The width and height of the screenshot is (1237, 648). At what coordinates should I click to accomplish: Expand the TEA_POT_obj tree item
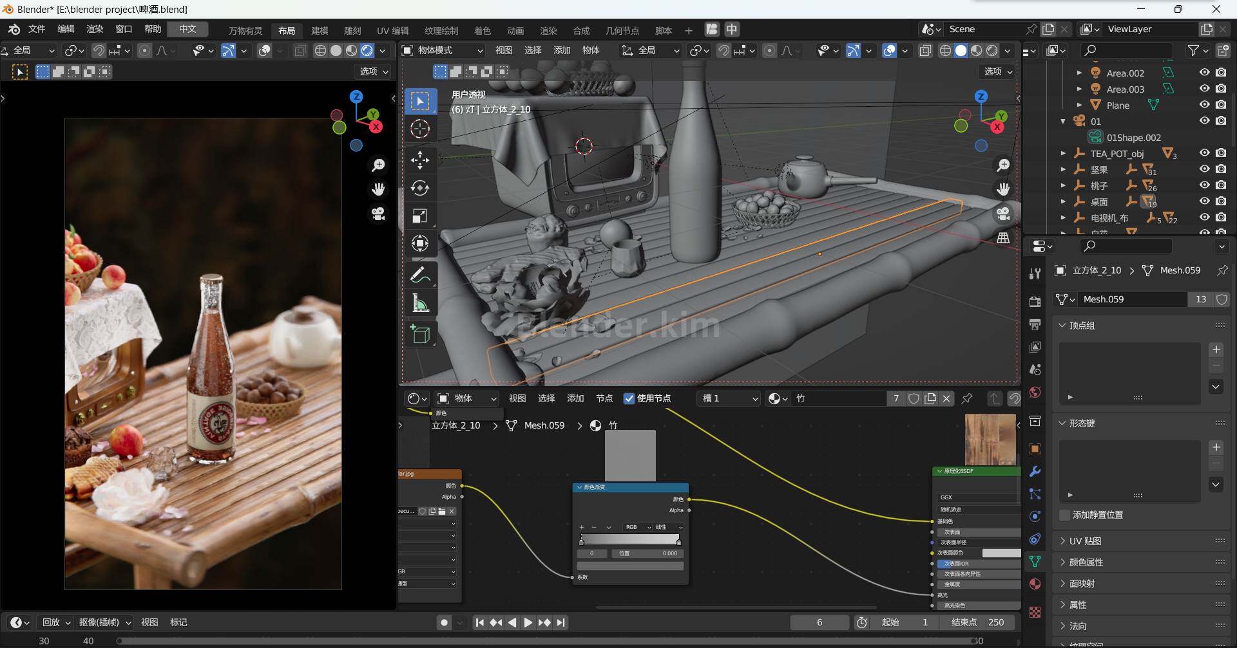tap(1063, 154)
